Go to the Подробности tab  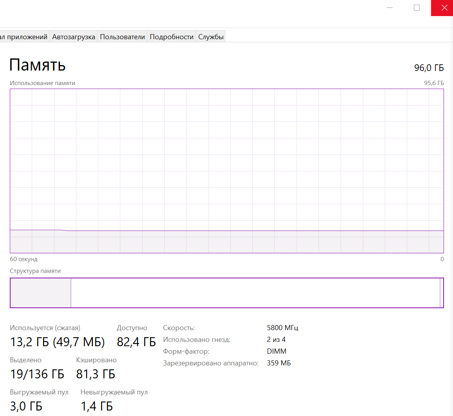[x=172, y=37]
